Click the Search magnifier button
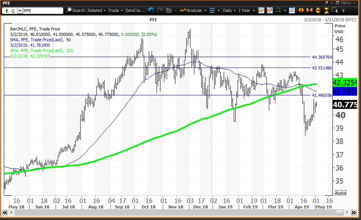 (x=75, y=10)
